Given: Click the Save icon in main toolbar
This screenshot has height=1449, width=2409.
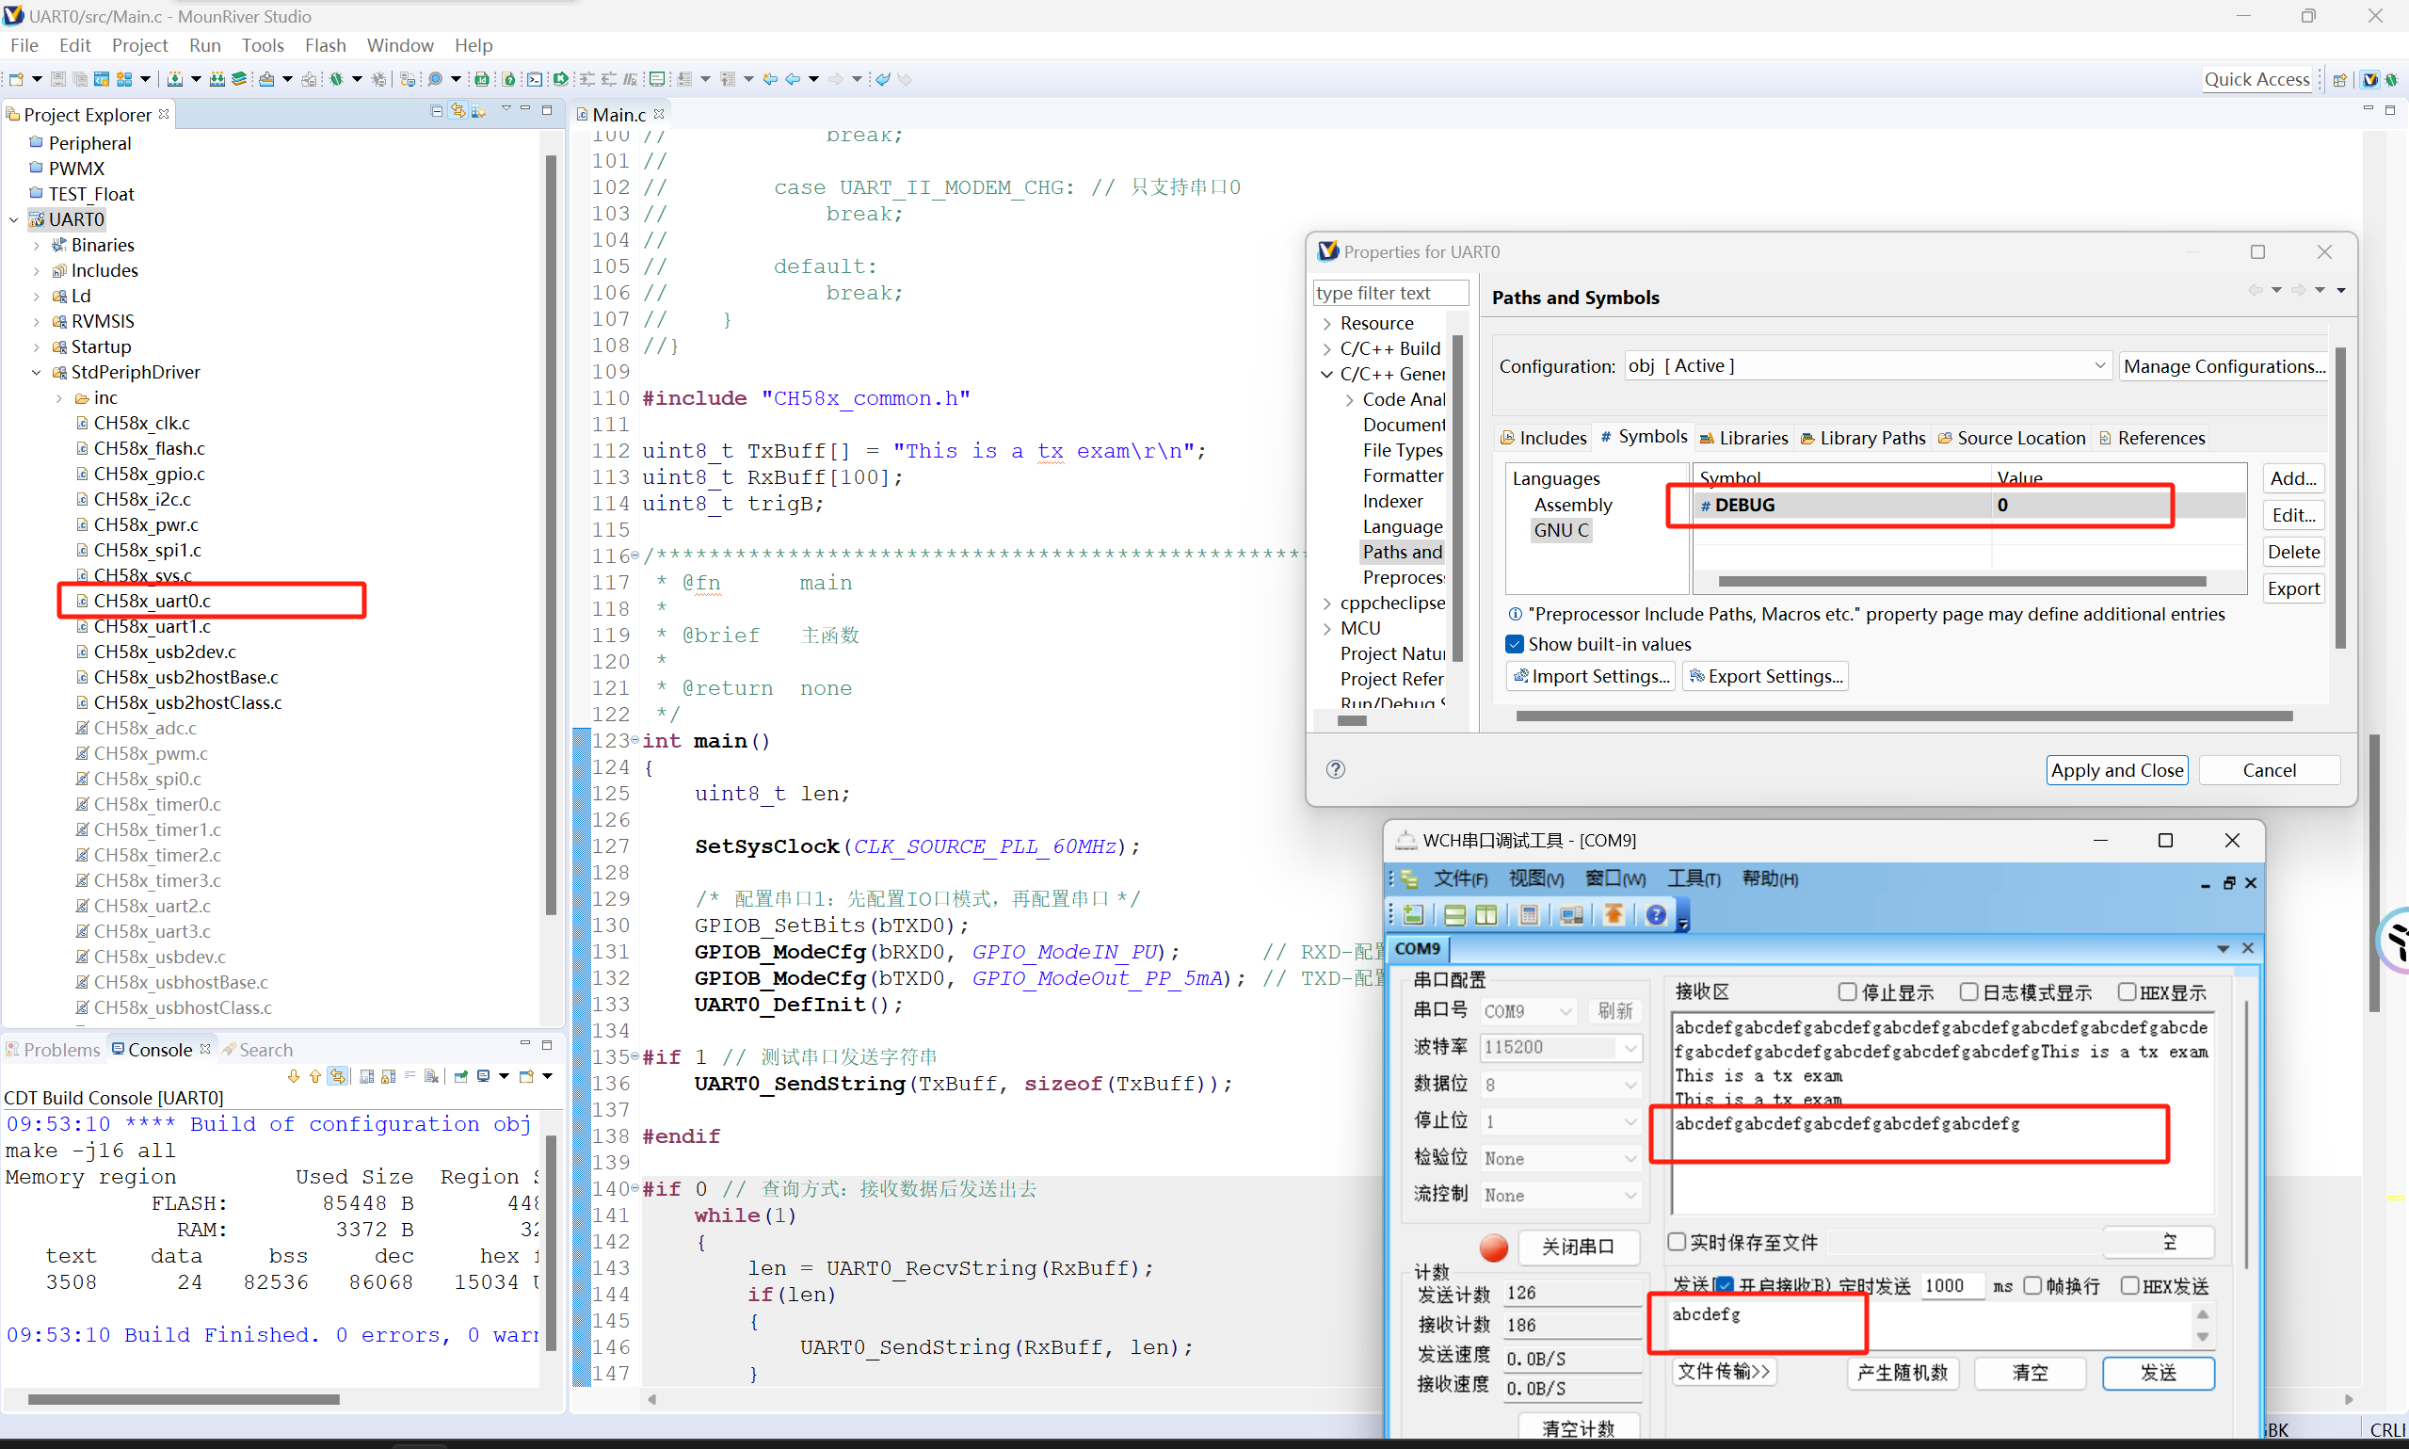Looking at the screenshot, I should (58, 79).
